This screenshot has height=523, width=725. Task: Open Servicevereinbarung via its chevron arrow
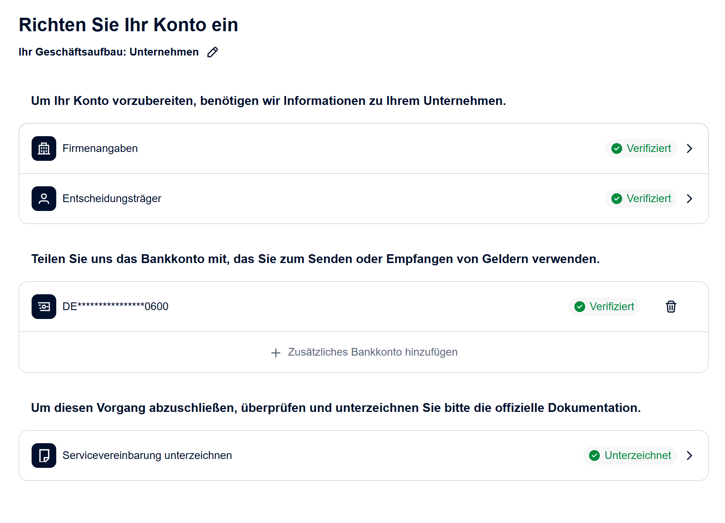pyautogui.click(x=689, y=456)
